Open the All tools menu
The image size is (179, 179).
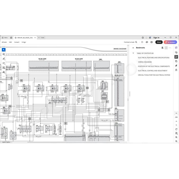click(4, 42)
